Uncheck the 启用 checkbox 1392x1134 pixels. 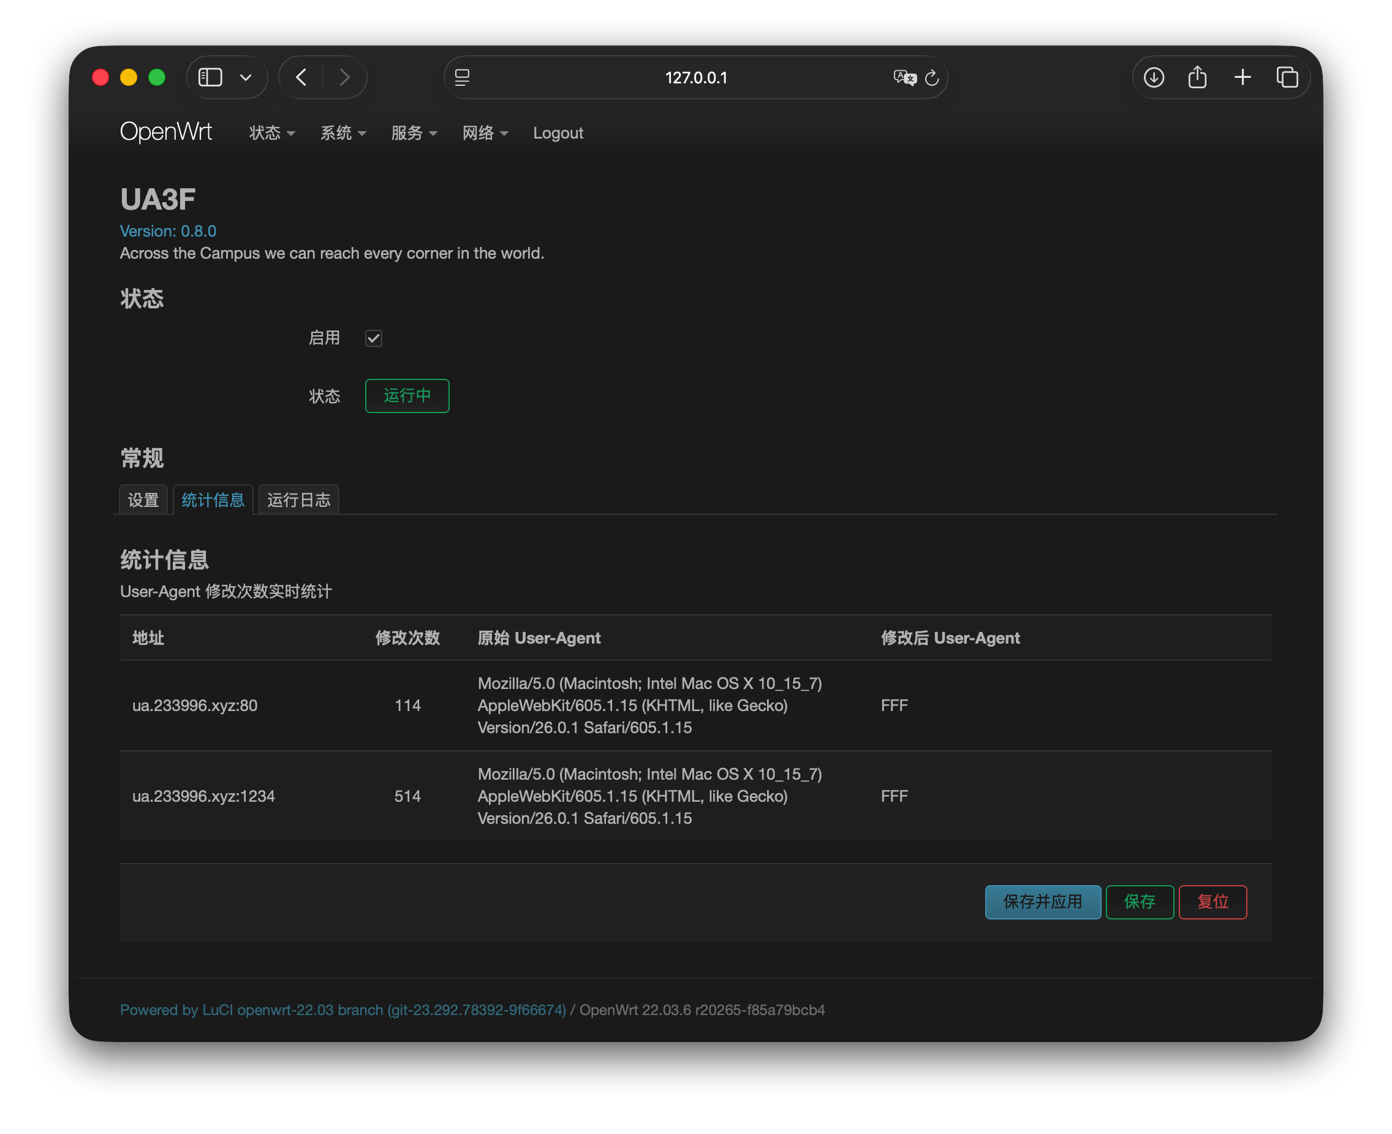[374, 338]
